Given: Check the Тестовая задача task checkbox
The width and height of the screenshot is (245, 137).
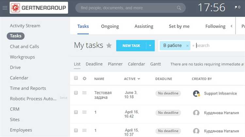Looking at the screenshot, I should pyautogui.click(x=76, y=93).
